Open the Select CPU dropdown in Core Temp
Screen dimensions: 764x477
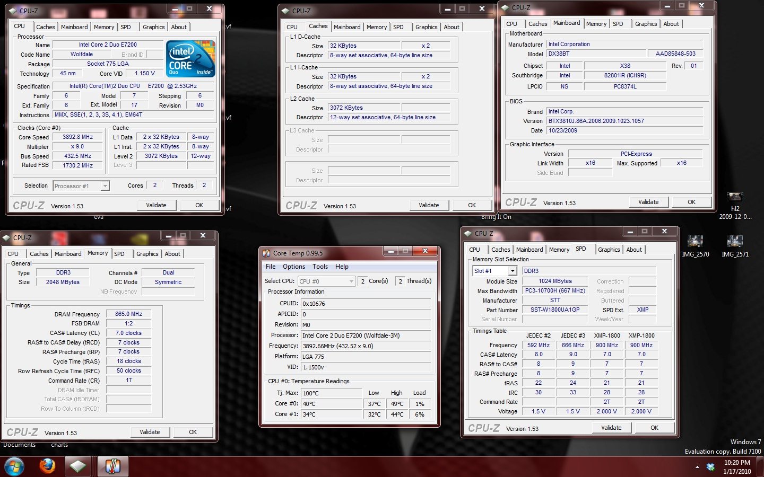click(x=351, y=281)
